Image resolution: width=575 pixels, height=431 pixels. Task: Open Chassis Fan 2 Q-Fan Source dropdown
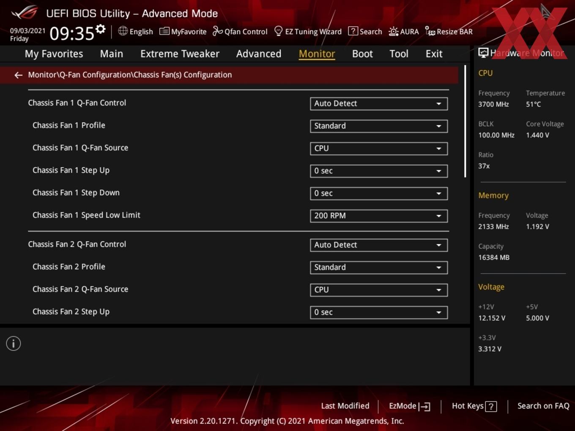click(x=379, y=289)
